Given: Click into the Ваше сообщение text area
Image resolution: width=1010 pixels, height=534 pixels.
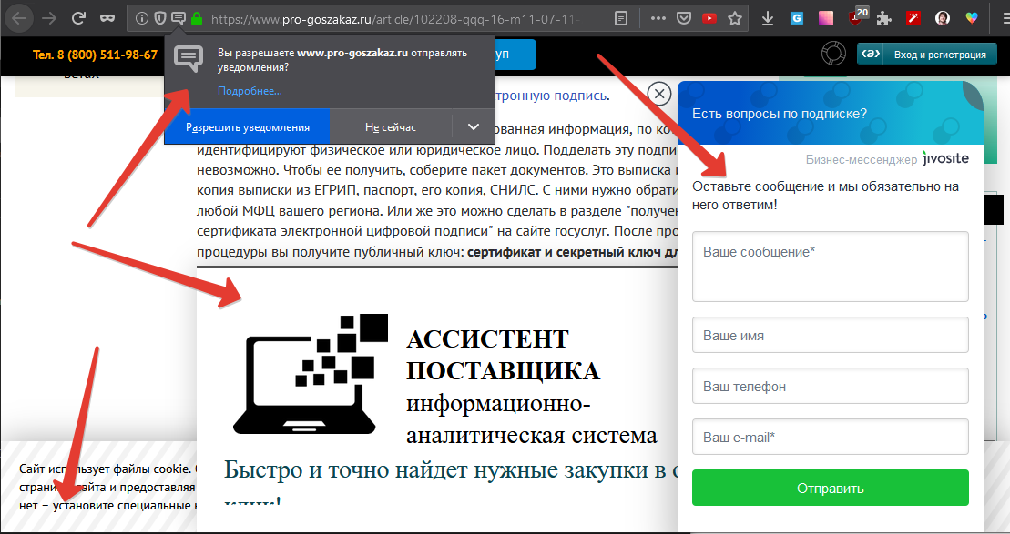Looking at the screenshot, I should [830, 266].
